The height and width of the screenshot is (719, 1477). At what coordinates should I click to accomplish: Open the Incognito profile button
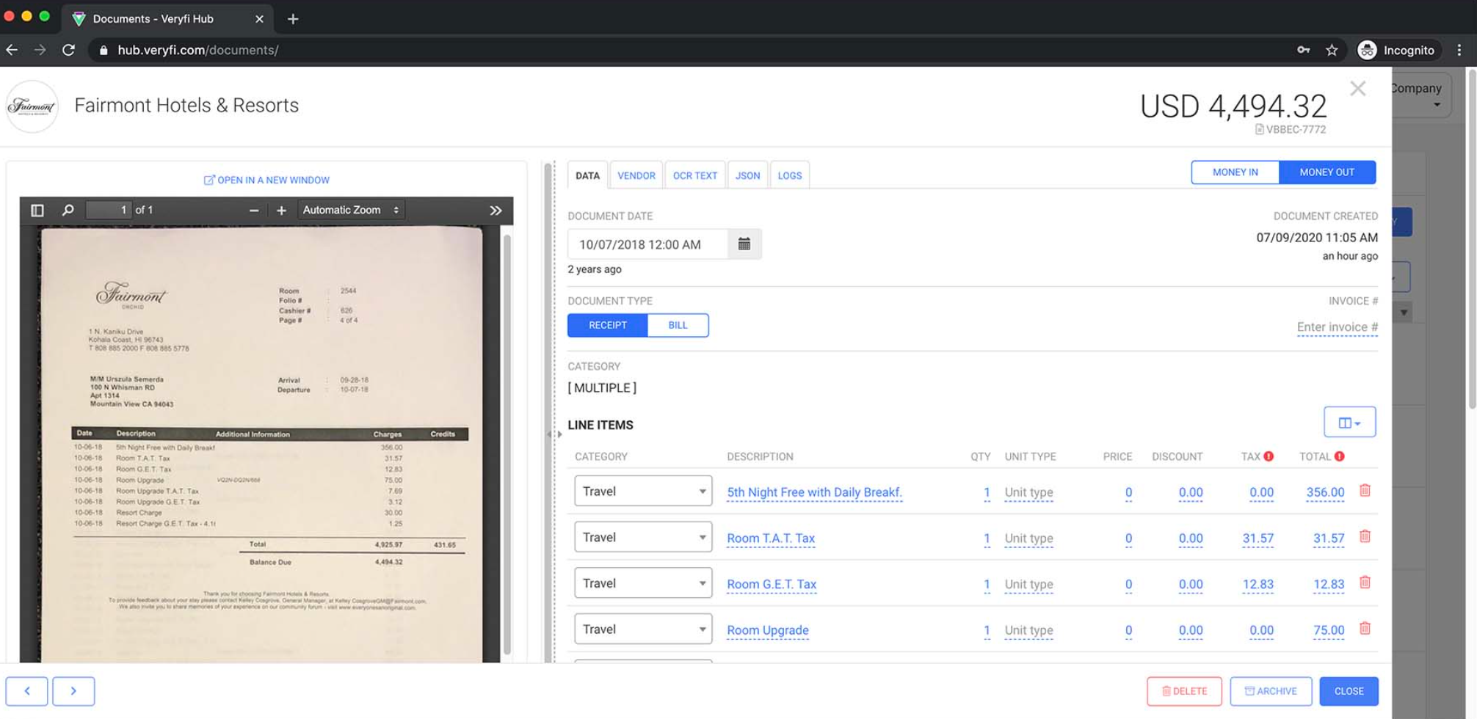(x=1396, y=50)
